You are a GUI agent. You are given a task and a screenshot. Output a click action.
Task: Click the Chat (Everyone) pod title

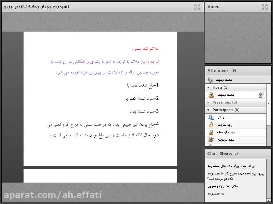[222, 154]
